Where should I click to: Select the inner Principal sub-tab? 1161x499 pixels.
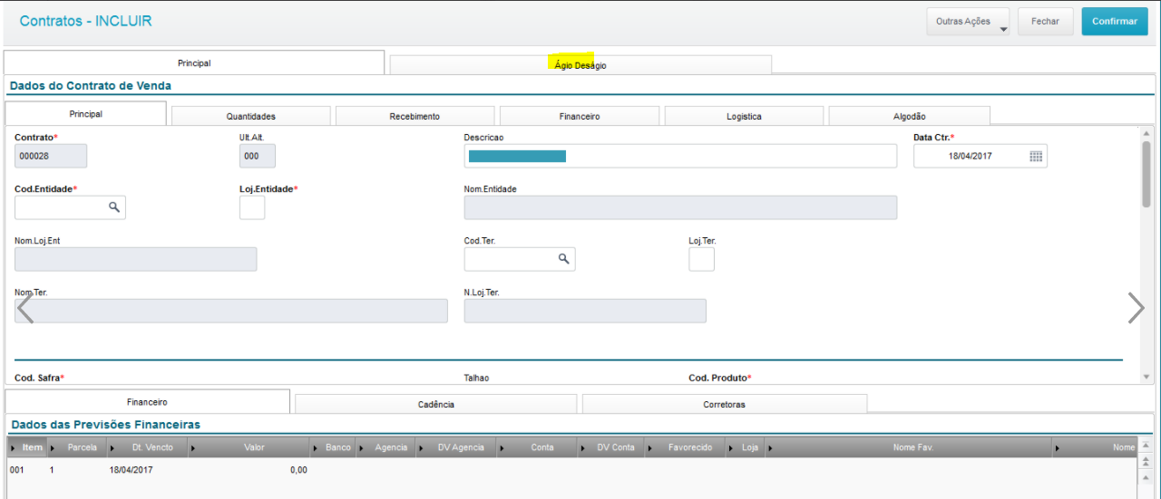[86, 114]
